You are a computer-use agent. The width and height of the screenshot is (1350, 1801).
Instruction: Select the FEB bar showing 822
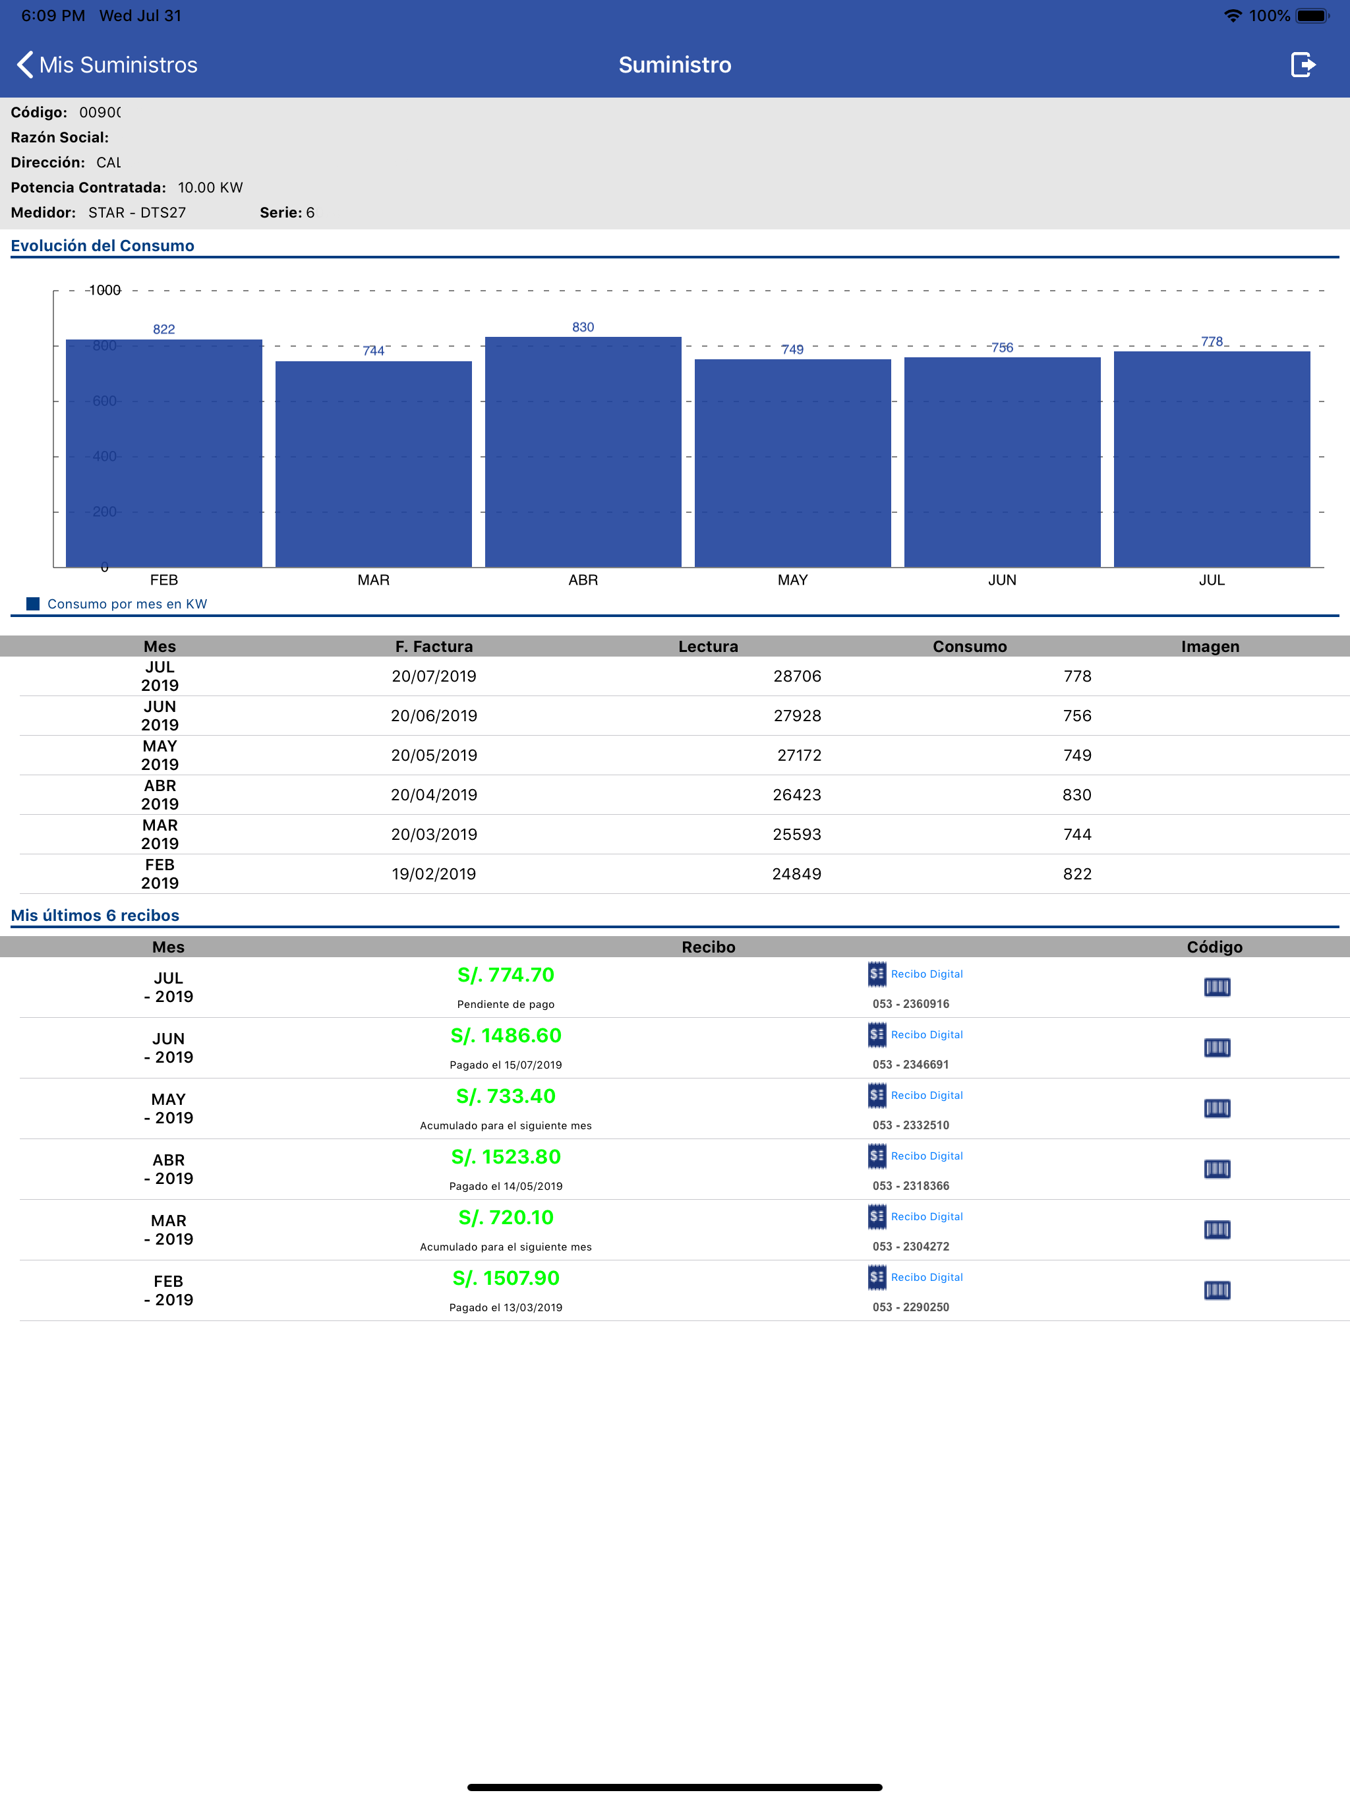tap(163, 453)
